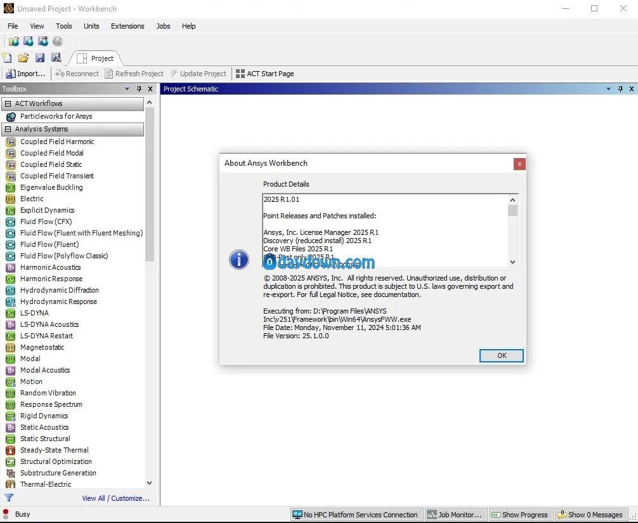Viewport: 638px width, 523px height.
Task: Open the Units menu
Action: pyautogui.click(x=91, y=26)
